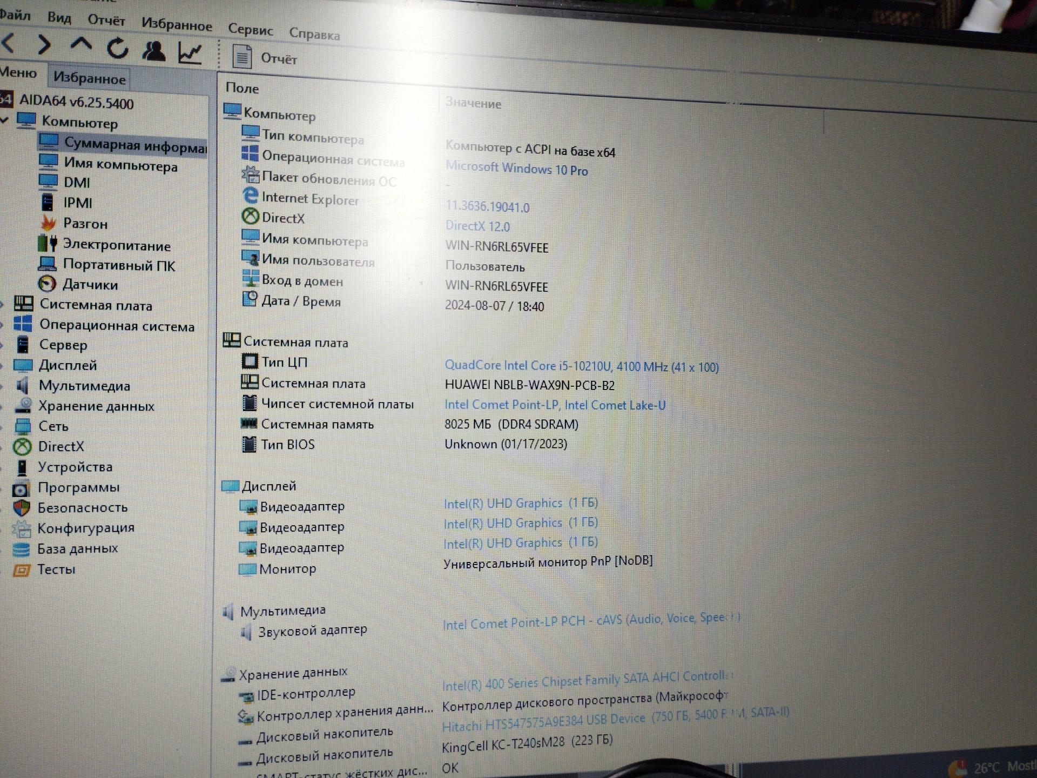Click the Безопасность shield icon in tree
Image resolution: width=1037 pixels, height=778 pixels.
click(x=22, y=508)
